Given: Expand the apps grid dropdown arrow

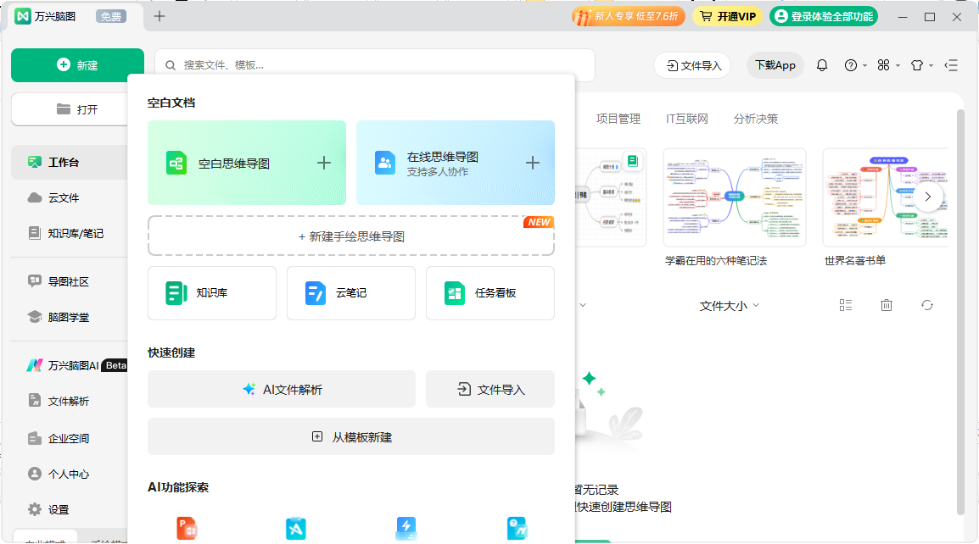Looking at the screenshot, I should click(x=898, y=65).
